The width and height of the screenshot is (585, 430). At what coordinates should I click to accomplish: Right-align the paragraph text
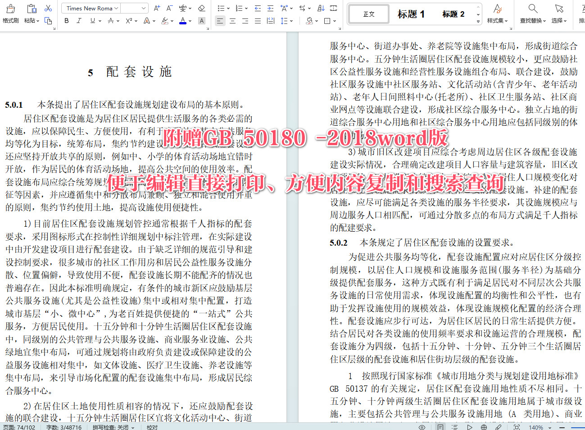pos(245,21)
